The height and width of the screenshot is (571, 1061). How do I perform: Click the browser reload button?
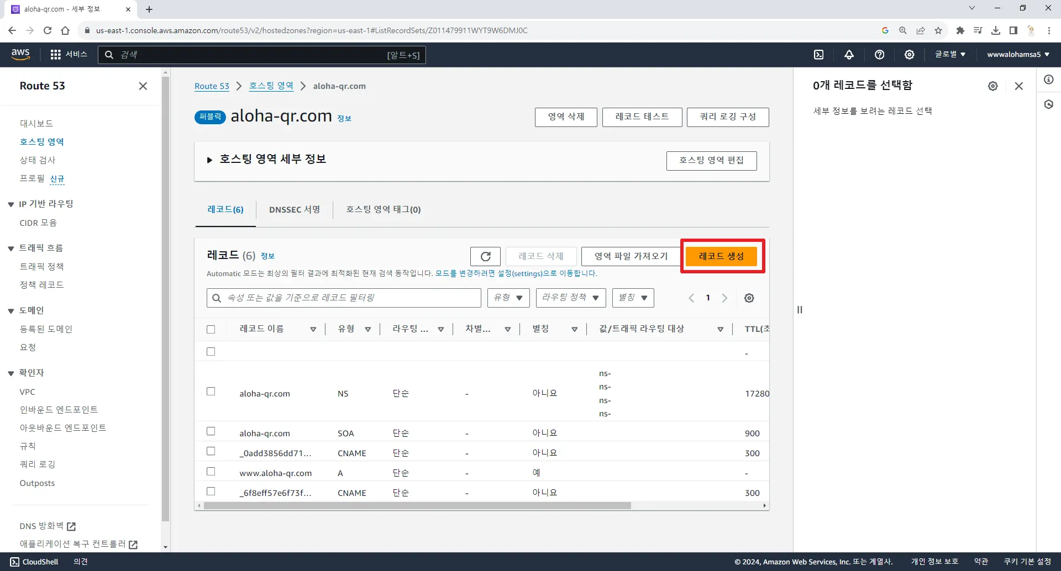[x=48, y=30]
